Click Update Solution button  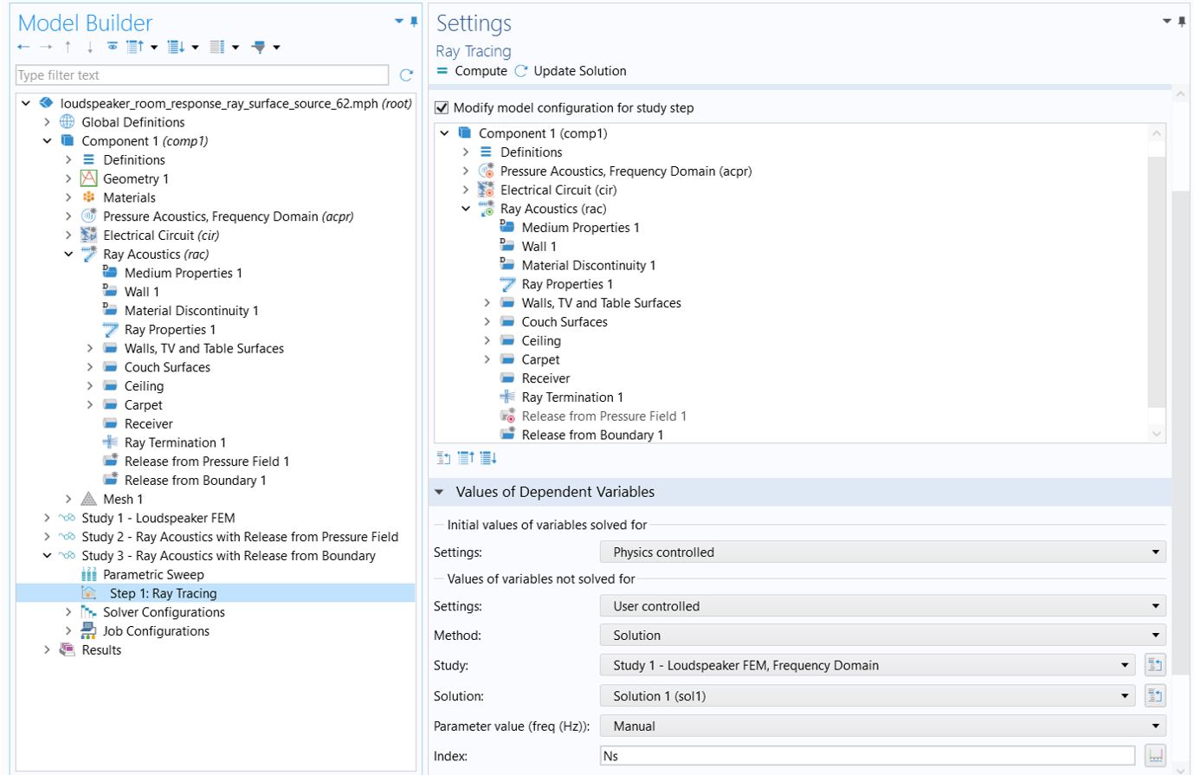point(571,71)
